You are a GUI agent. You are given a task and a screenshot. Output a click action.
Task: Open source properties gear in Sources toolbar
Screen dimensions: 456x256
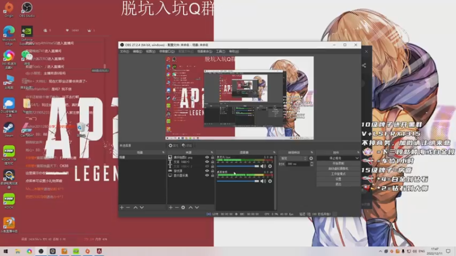pos(183,208)
